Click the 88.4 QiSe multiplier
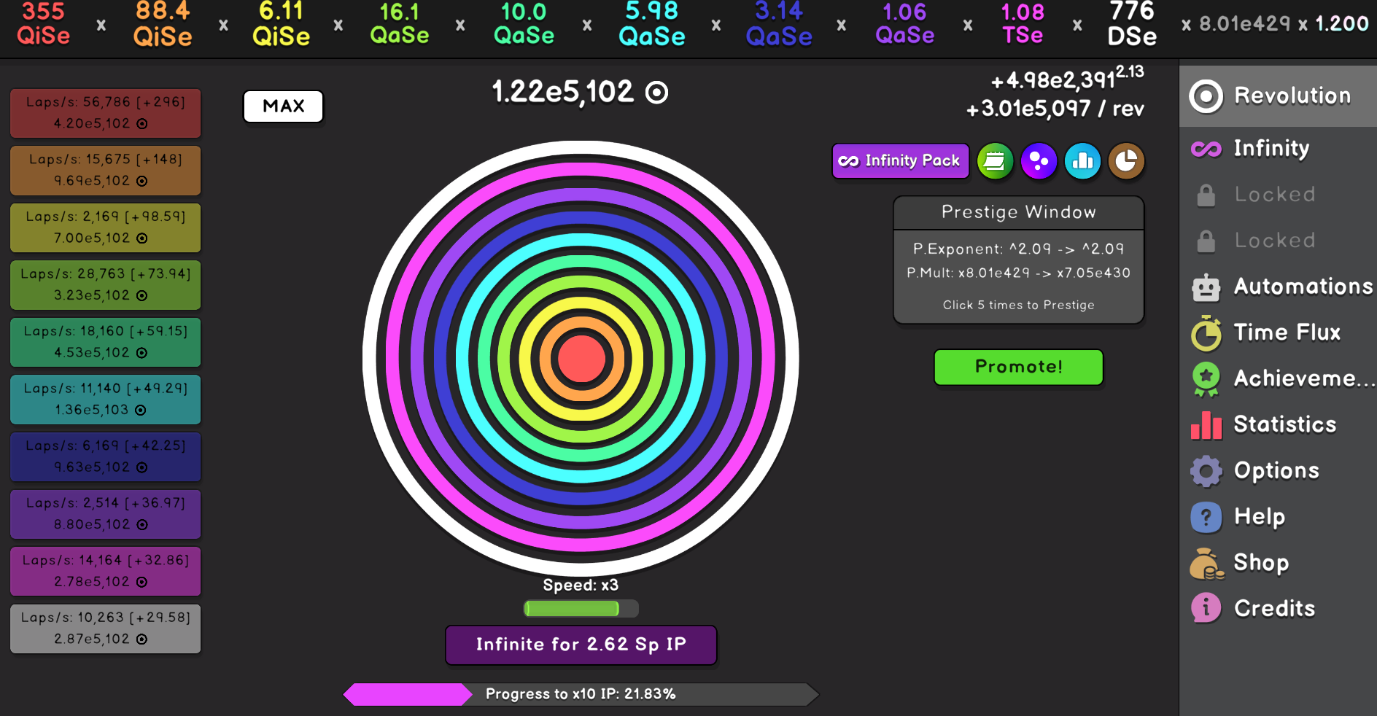 tap(163, 24)
